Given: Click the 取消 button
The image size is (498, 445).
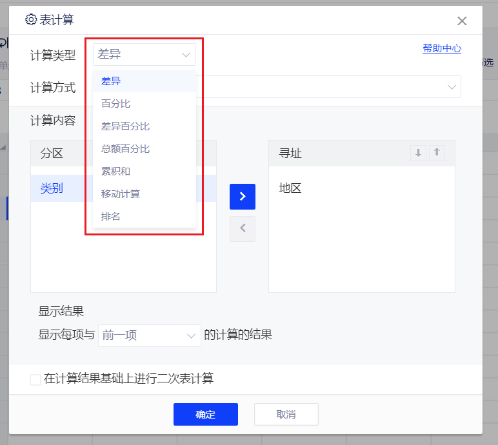Looking at the screenshot, I should pyautogui.click(x=286, y=414).
